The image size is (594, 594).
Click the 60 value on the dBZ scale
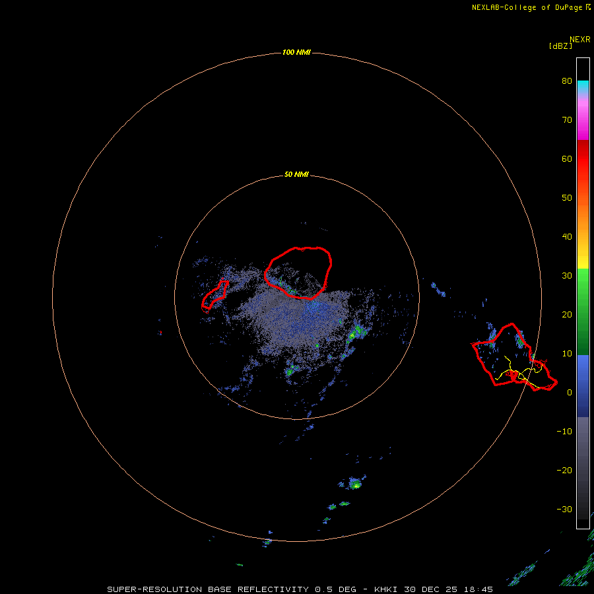[x=567, y=158]
